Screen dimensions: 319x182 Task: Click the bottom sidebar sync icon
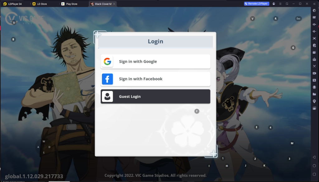[314, 108]
